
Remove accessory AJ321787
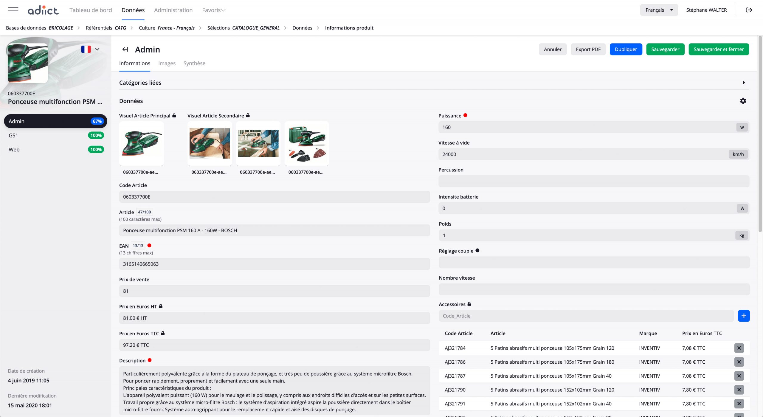point(739,376)
